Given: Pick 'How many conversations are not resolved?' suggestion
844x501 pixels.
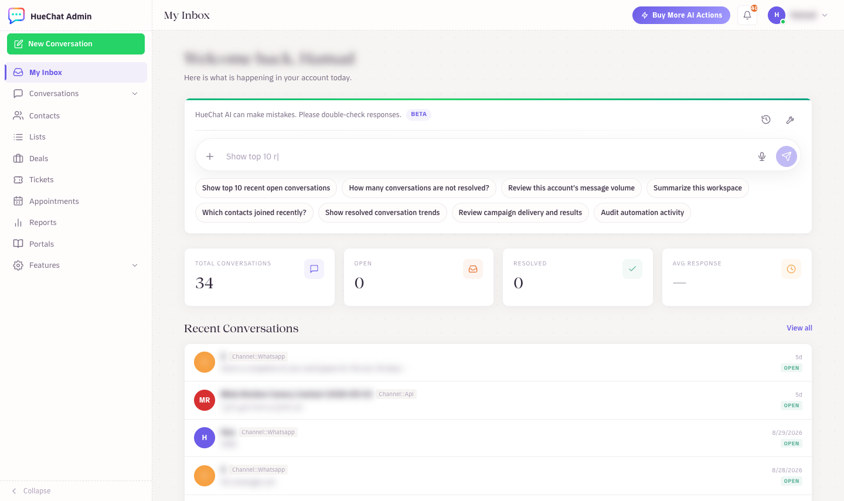Looking at the screenshot, I should pos(419,188).
